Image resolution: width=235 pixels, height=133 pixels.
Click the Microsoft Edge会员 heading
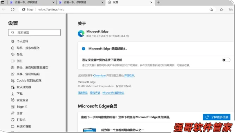pyautogui.click(x=98, y=106)
